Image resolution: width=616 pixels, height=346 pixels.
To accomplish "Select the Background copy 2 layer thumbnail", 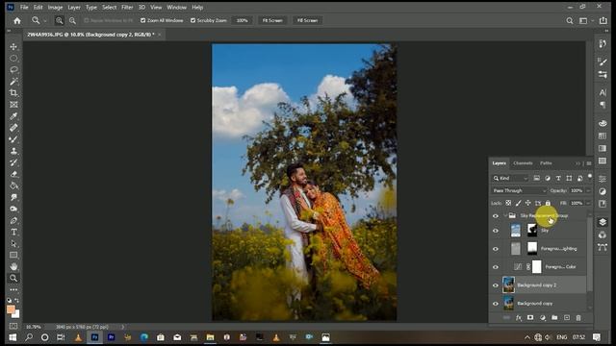I will point(508,285).
